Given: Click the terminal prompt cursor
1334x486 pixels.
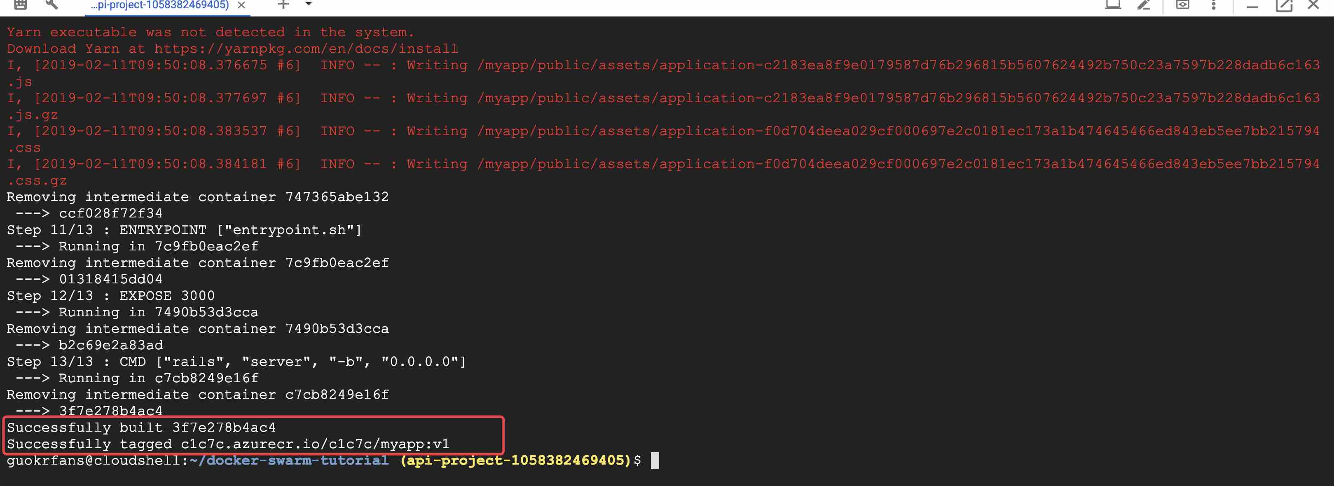Looking at the screenshot, I should click(x=655, y=460).
